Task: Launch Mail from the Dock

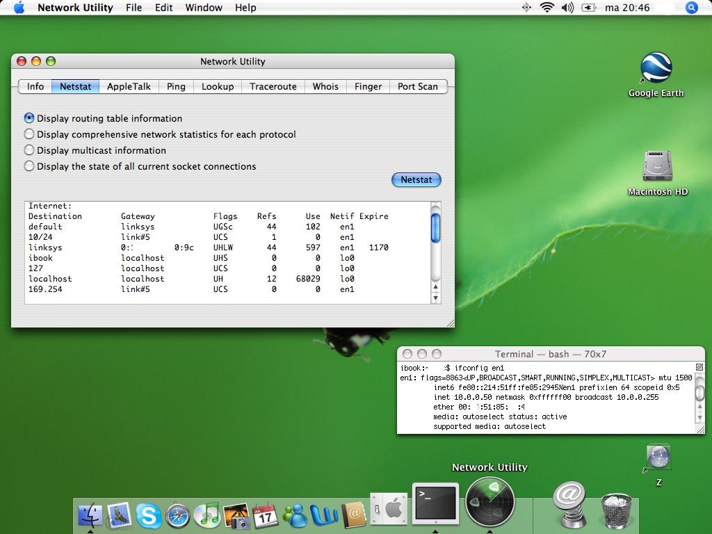Action: pyautogui.click(x=119, y=516)
